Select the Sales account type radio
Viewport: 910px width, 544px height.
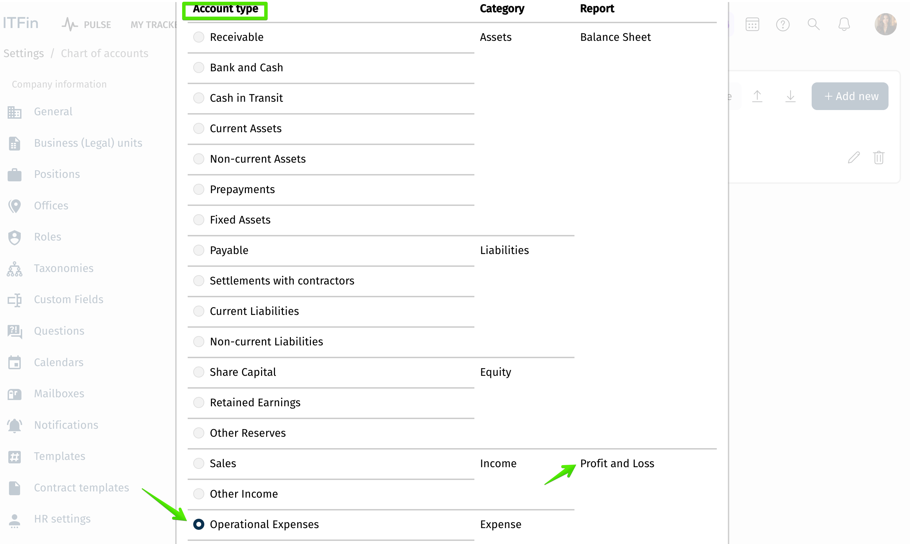198,463
